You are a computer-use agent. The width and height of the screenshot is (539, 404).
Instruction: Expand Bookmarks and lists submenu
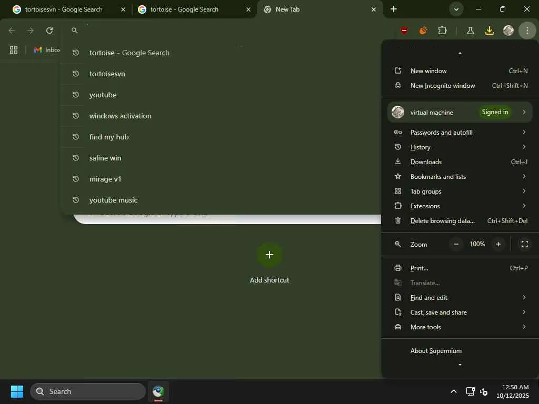(460, 177)
